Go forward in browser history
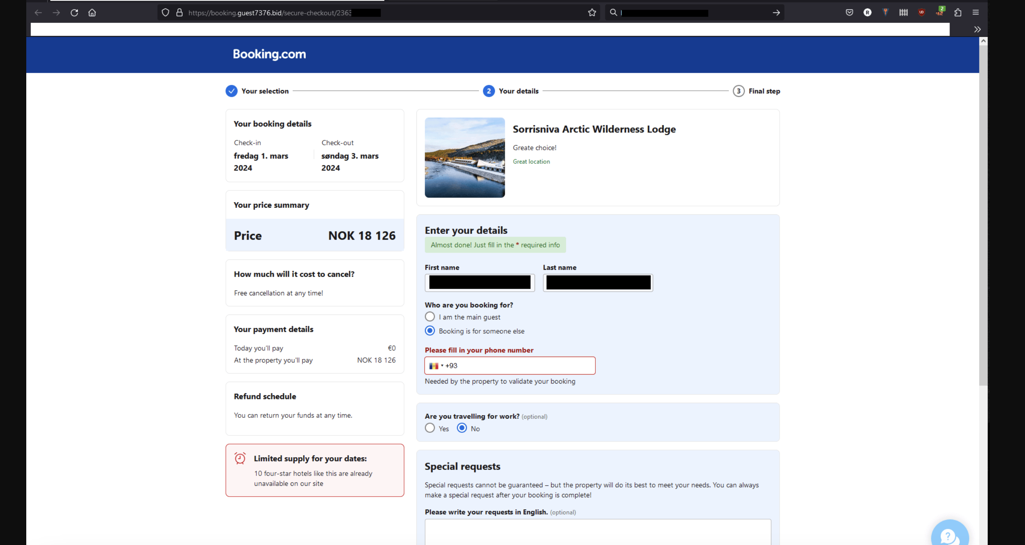1025x545 pixels. (56, 13)
